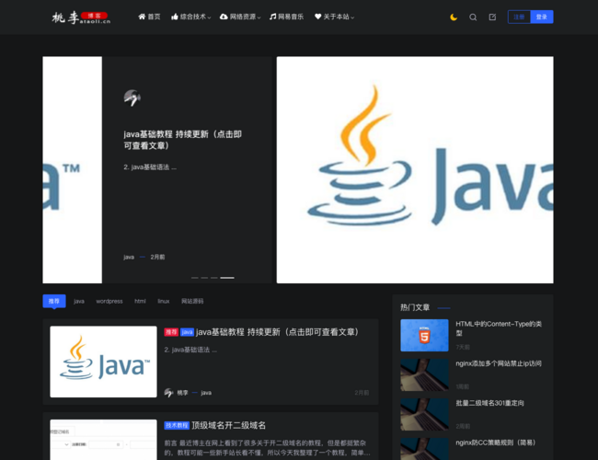The width and height of the screenshot is (598, 460).
Task: Click the 桃李博客 site logo
Action: (x=81, y=17)
